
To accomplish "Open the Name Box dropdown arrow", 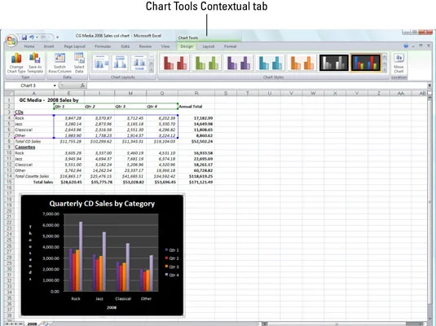I will 55,86.
